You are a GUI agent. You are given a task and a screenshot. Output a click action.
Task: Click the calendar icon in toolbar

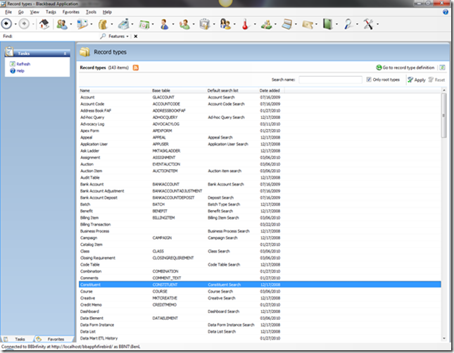click(x=145, y=23)
